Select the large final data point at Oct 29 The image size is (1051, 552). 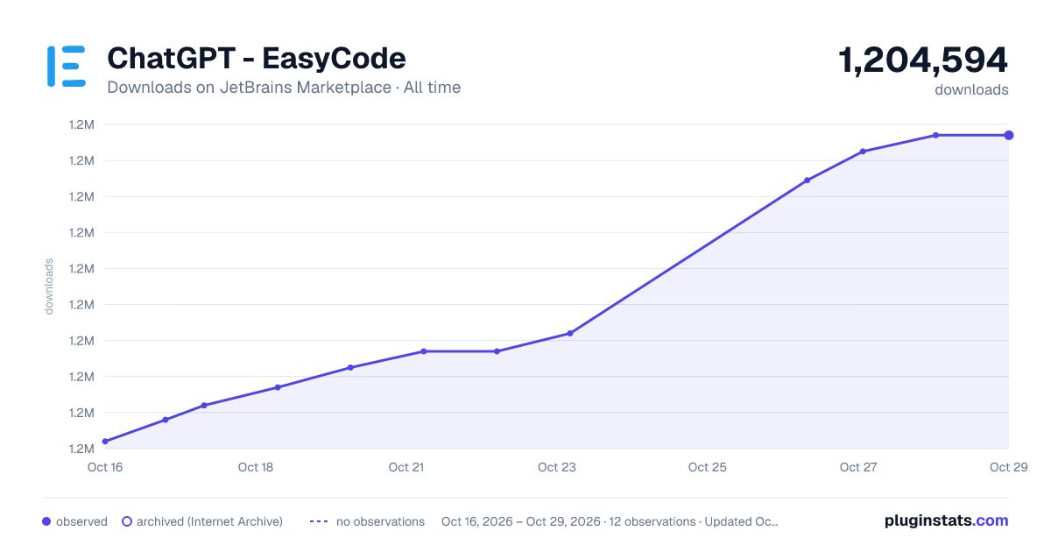pos(1009,135)
